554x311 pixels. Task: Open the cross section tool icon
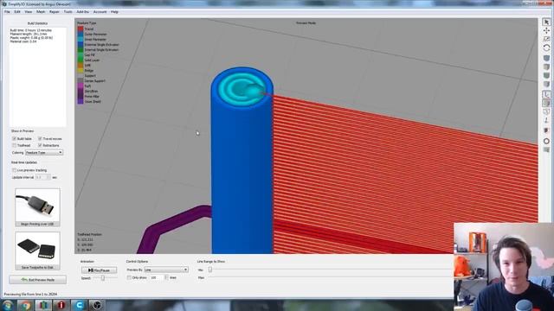point(546,130)
